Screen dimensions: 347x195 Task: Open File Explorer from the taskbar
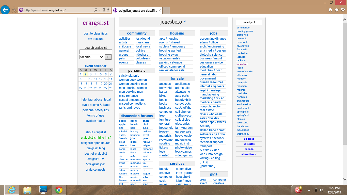[27, 190]
